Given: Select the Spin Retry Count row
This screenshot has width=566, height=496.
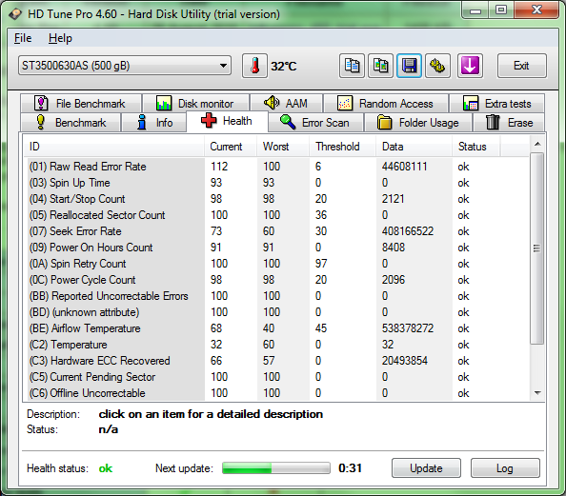Looking at the screenshot, I should [276, 264].
